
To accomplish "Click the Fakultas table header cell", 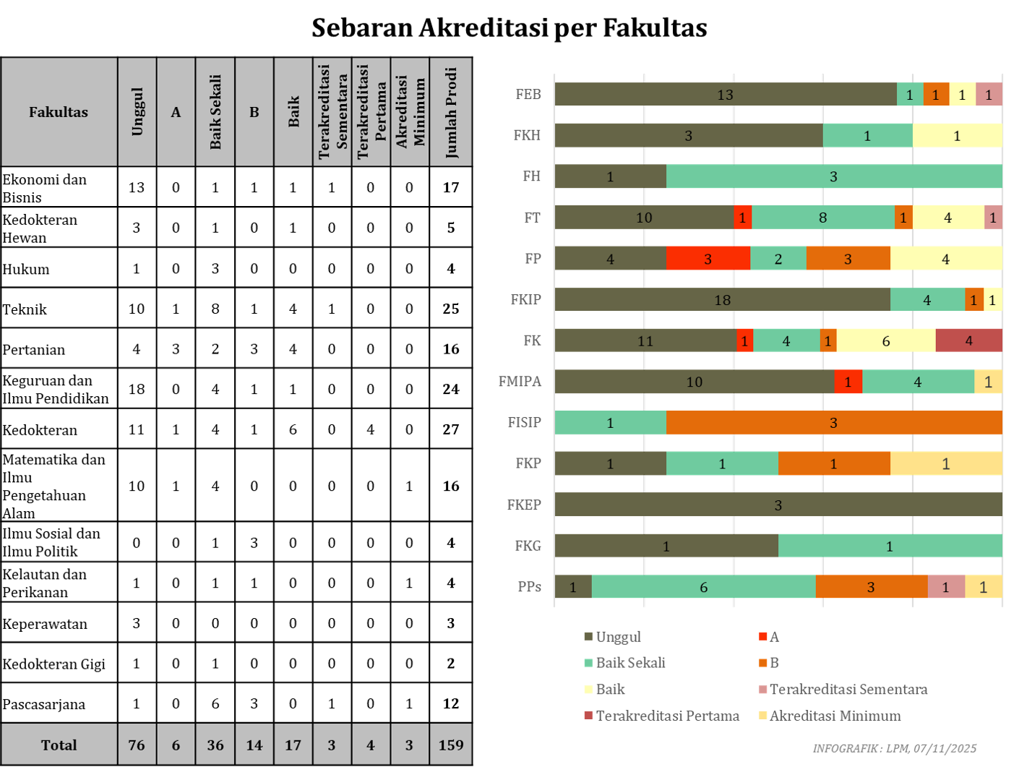I will (59, 112).
